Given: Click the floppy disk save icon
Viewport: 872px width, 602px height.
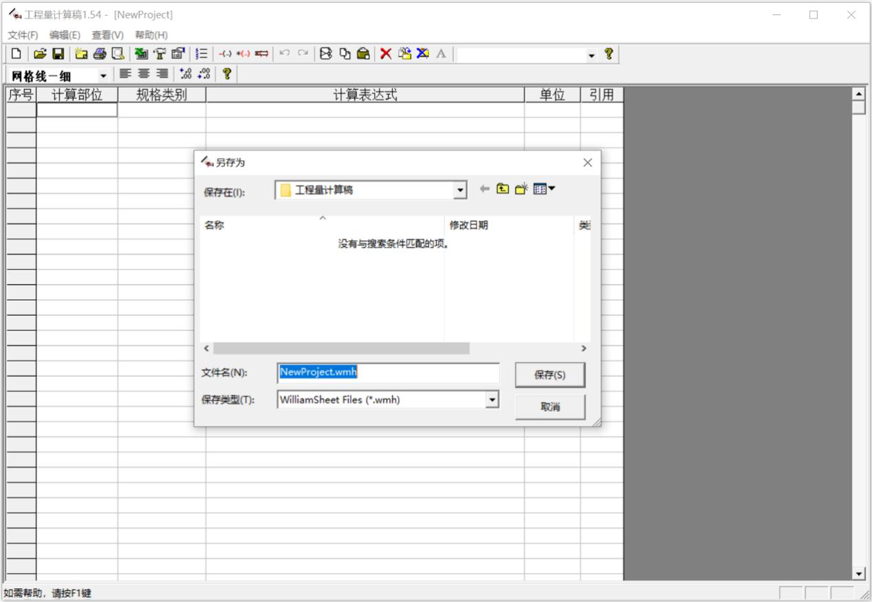Looking at the screenshot, I should (58, 54).
